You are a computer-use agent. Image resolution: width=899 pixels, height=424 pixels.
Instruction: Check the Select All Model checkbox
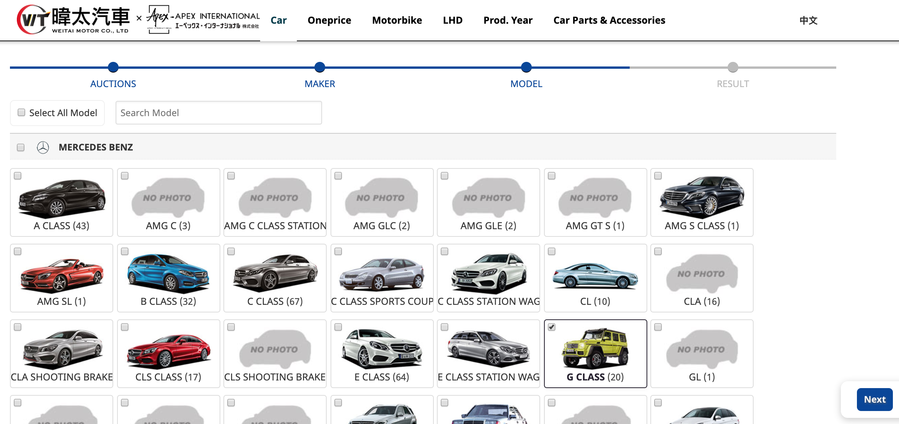pos(21,112)
